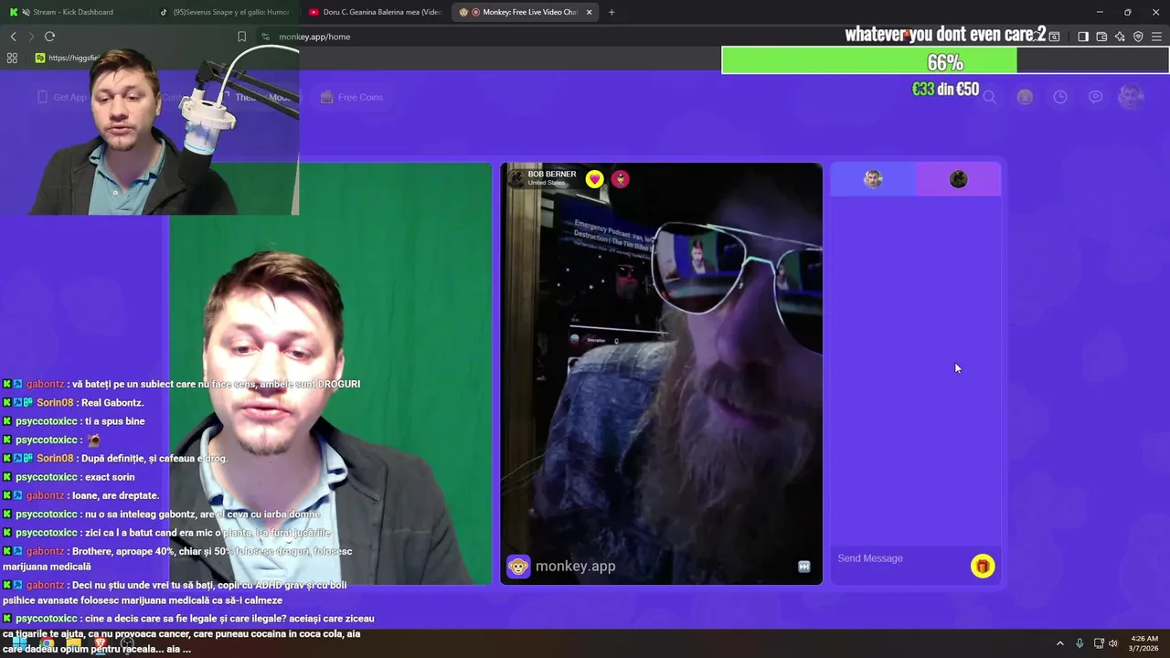The width and height of the screenshot is (1170, 658).
Task: Show hidden system tray icons
Action: point(1060,643)
